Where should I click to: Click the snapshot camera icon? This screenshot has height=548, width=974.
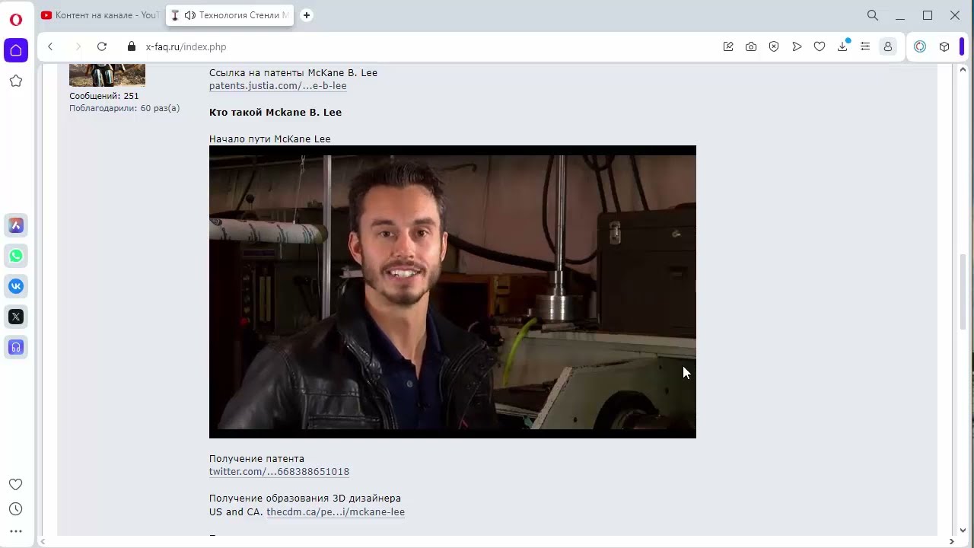(751, 46)
